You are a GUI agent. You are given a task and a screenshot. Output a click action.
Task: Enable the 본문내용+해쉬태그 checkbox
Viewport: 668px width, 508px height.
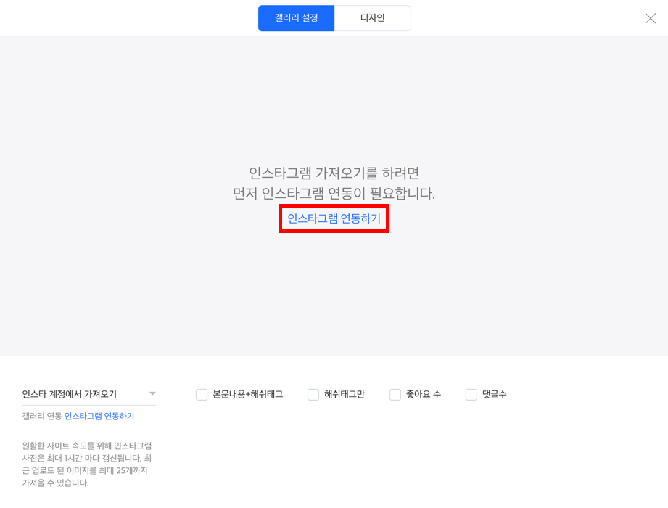pyautogui.click(x=202, y=394)
